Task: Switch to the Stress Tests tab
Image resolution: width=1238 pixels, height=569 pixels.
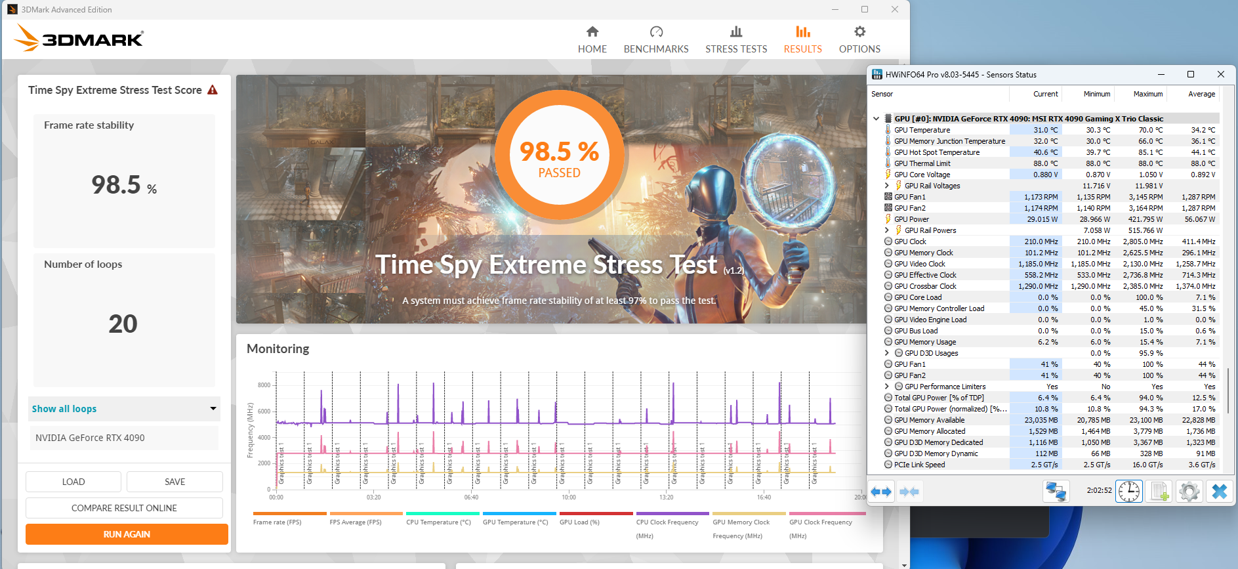Action: [x=736, y=39]
